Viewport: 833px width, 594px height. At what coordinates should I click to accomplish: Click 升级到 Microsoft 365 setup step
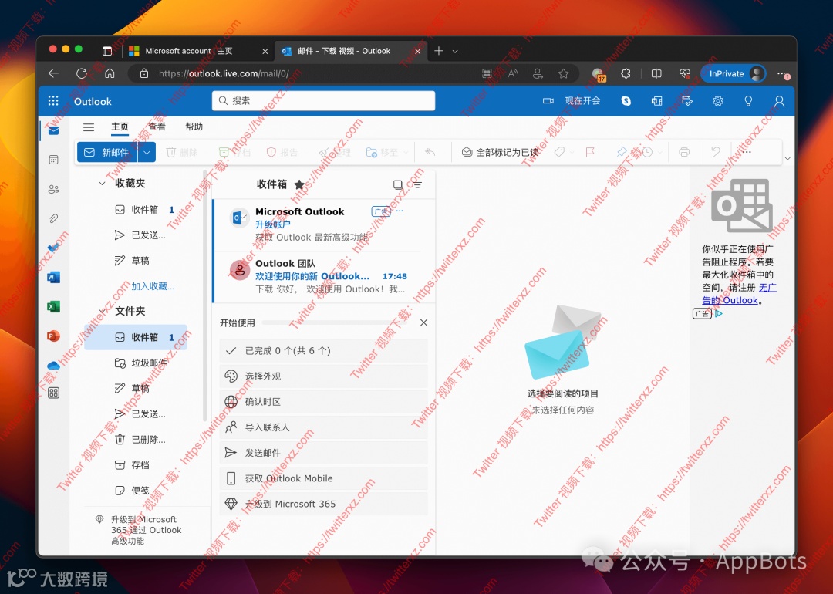(x=323, y=504)
